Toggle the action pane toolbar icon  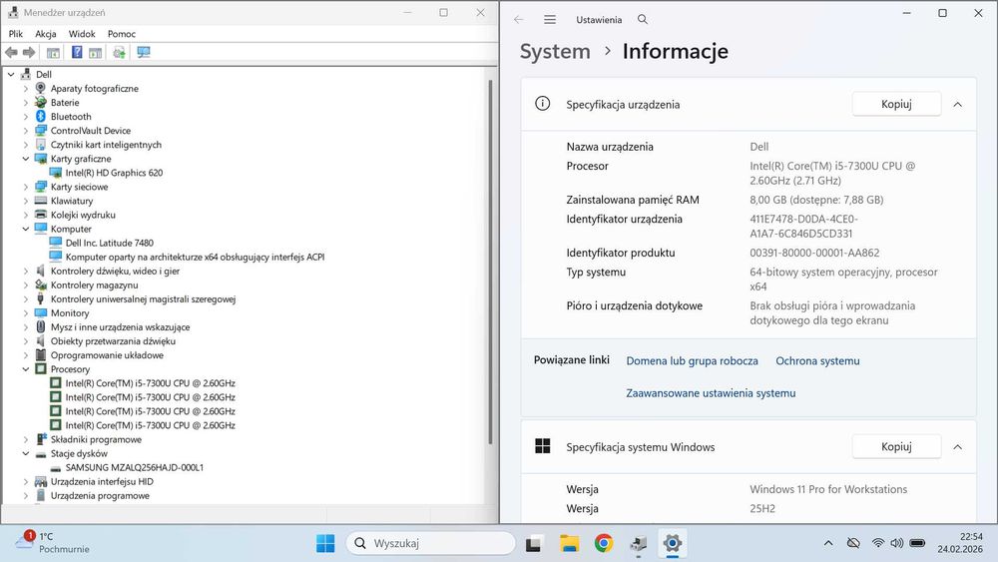pyautogui.click(x=96, y=53)
